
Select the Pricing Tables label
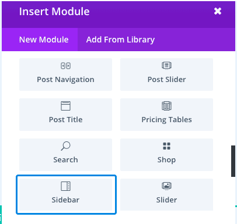click(x=166, y=120)
